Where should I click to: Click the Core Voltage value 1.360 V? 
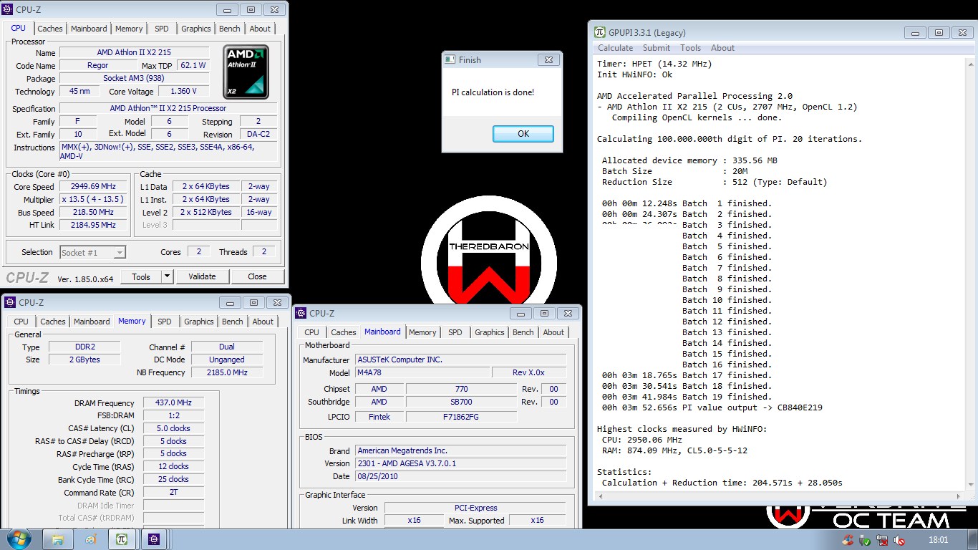click(183, 91)
